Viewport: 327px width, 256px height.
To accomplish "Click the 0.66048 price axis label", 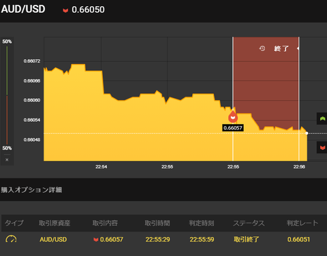I will coord(32,140).
